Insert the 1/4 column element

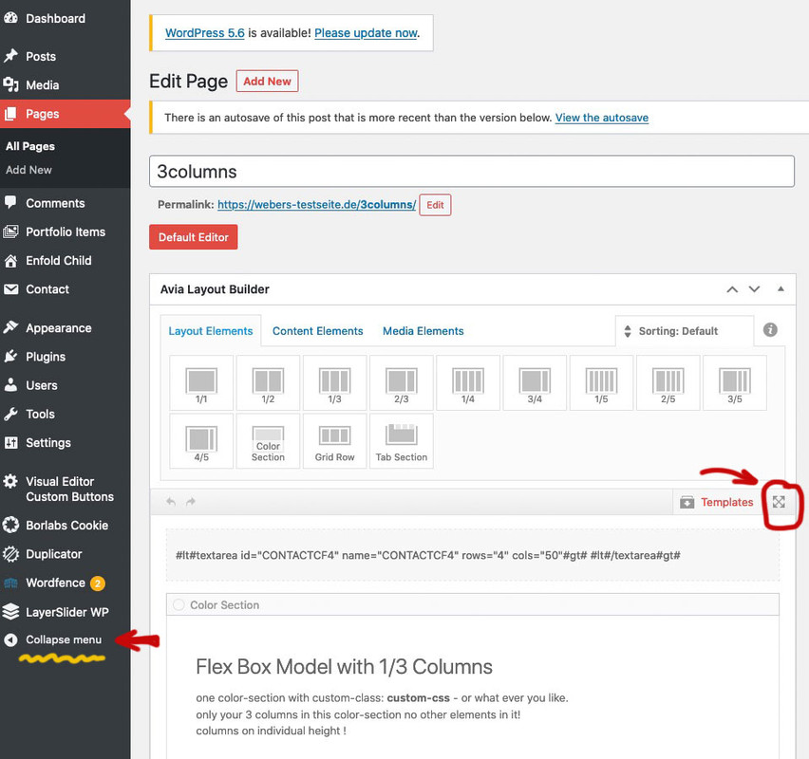point(468,383)
